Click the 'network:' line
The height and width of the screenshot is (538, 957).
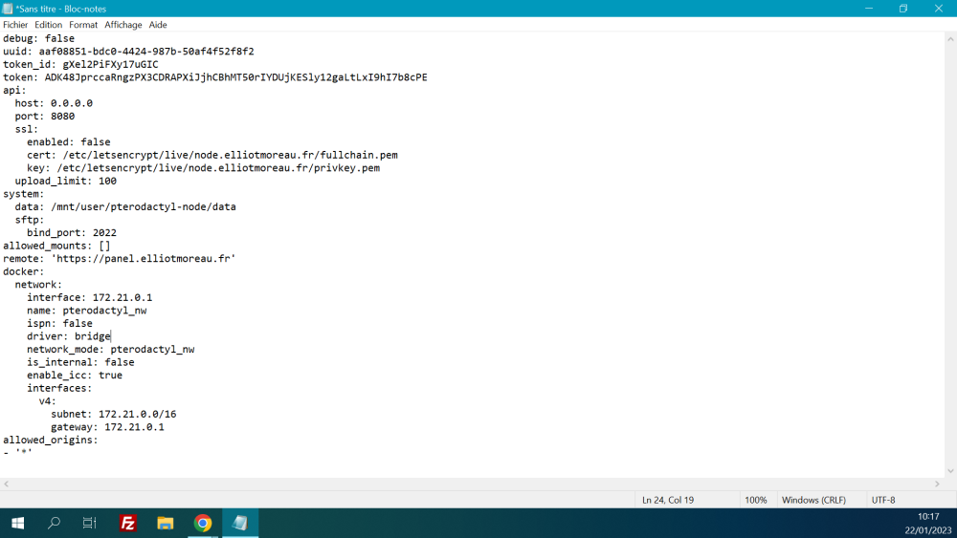(x=38, y=285)
